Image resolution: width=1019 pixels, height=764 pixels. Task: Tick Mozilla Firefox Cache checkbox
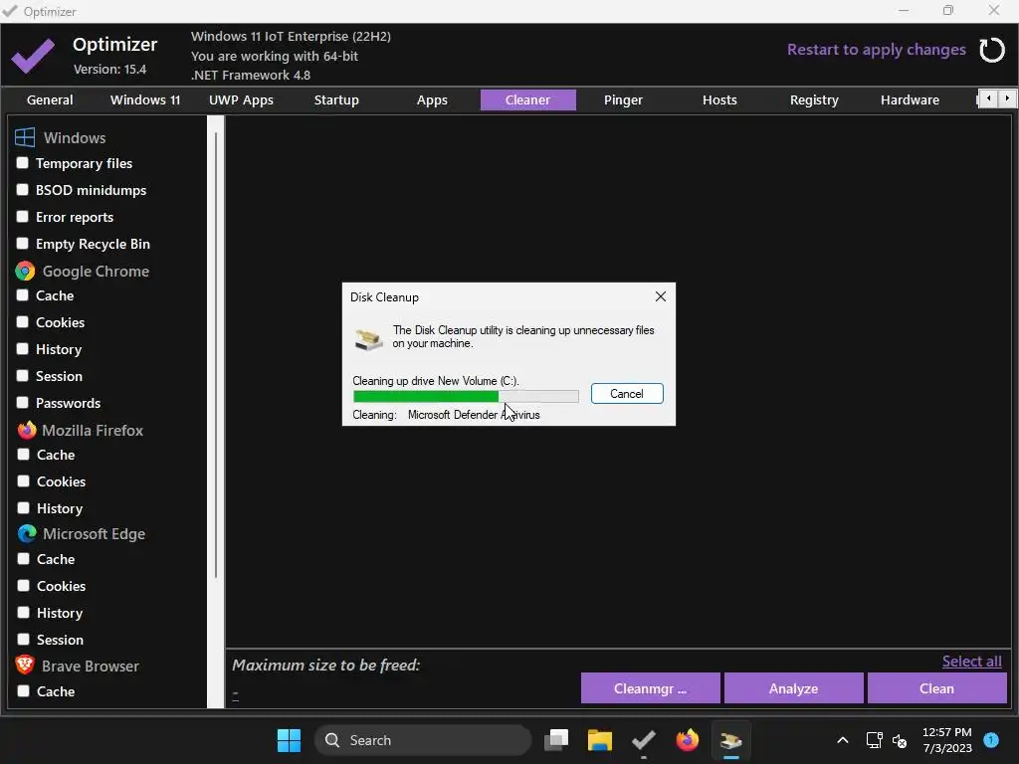[x=24, y=454]
